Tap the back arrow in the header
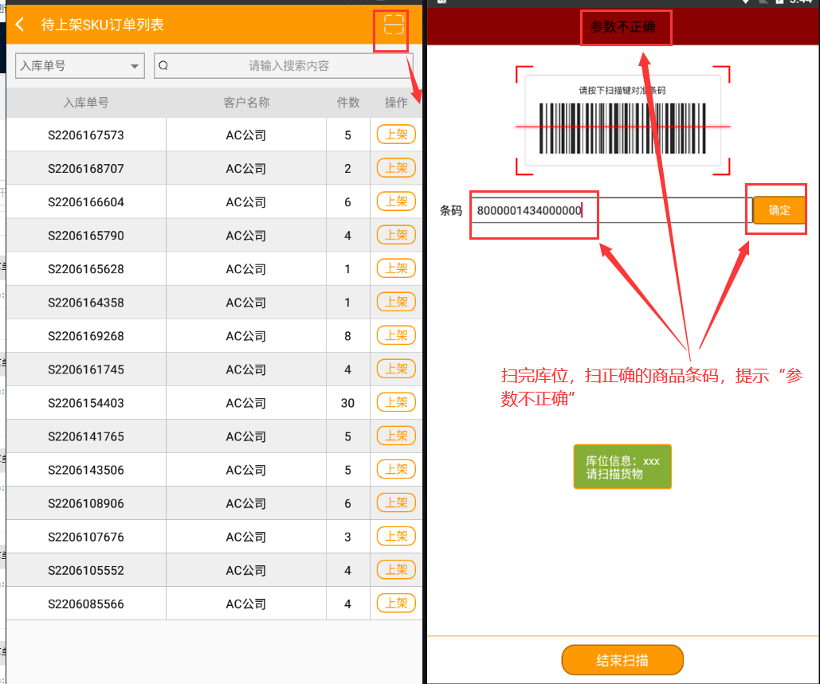 tap(21, 25)
